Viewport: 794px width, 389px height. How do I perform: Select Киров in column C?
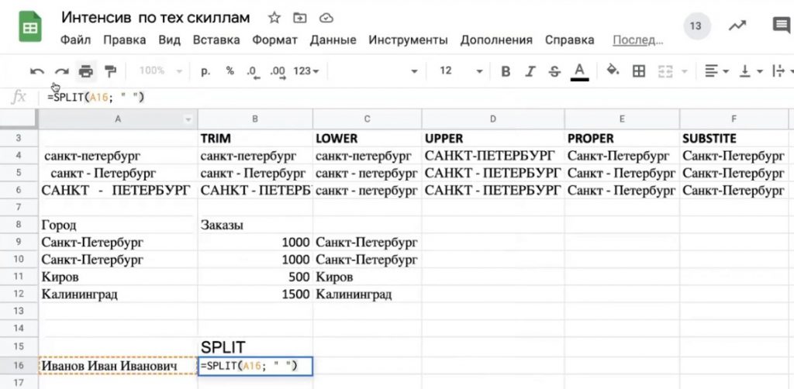(367, 277)
